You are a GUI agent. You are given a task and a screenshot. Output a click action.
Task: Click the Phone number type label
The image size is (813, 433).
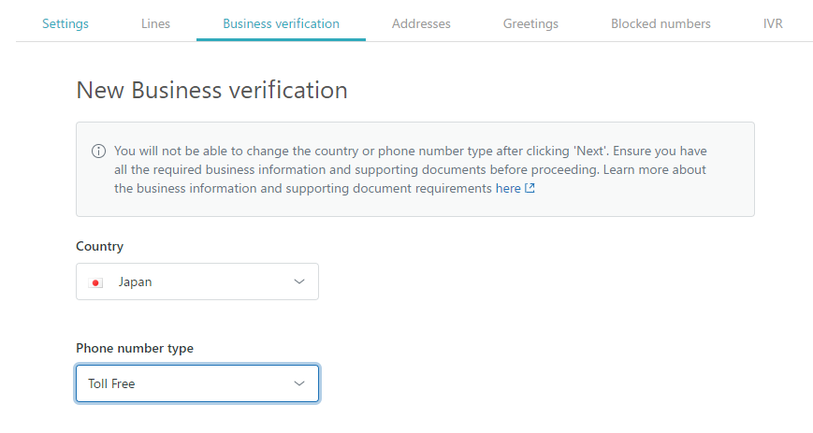pyautogui.click(x=135, y=348)
